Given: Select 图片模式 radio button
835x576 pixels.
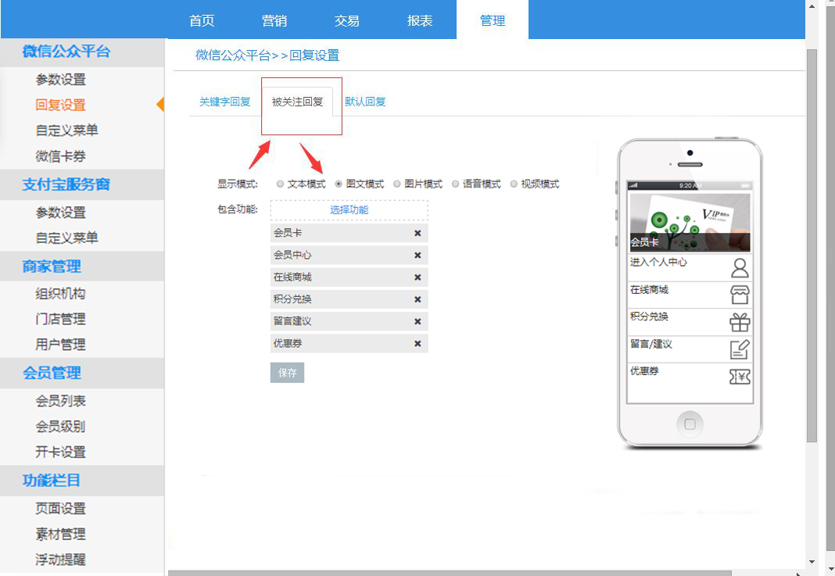Looking at the screenshot, I should point(396,184).
